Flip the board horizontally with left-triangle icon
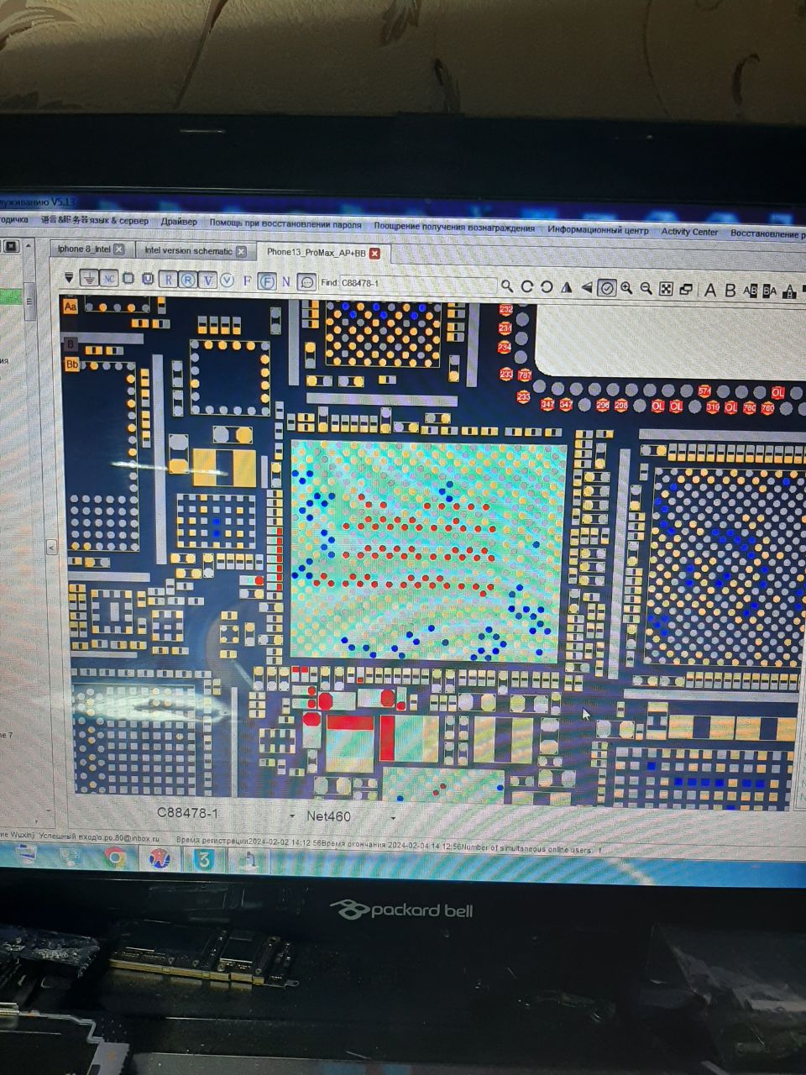This screenshot has height=1075, width=806. pos(587,287)
